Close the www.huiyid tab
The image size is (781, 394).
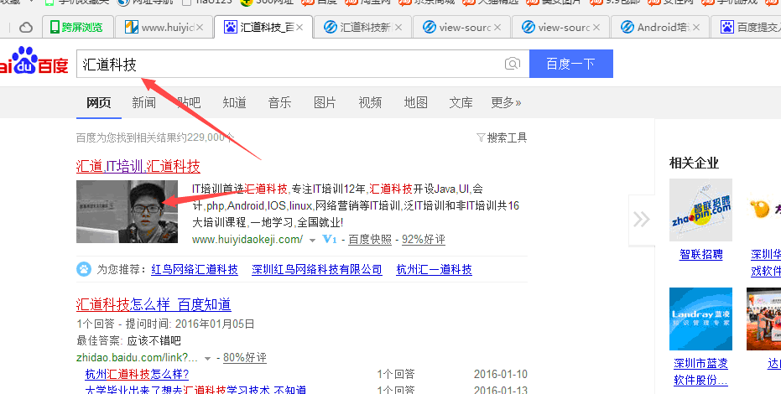200,28
